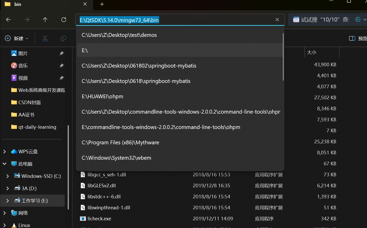Viewport: 367px width, 228px height.
Task: Pick the E:\commandline-tools-windows-2.0.0.2 suggestion
Action: pos(180,127)
